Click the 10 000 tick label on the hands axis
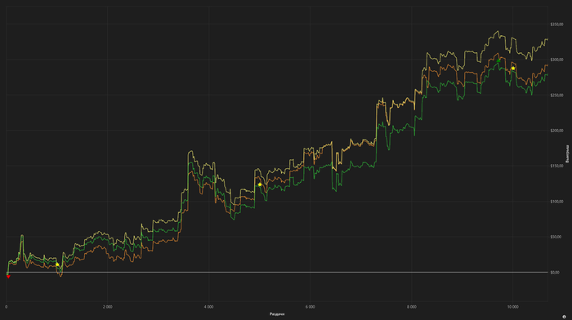Screen dimensions: 572x320 click(512, 307)
